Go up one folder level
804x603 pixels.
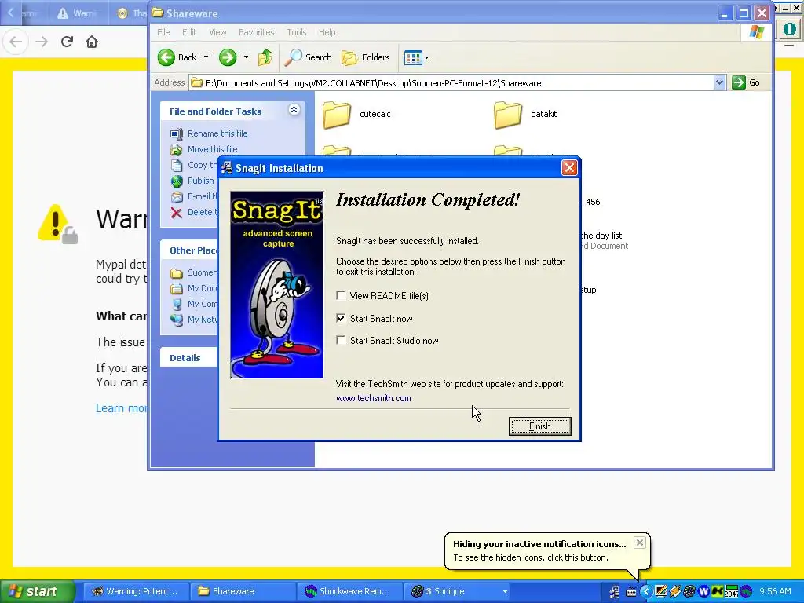265,57
